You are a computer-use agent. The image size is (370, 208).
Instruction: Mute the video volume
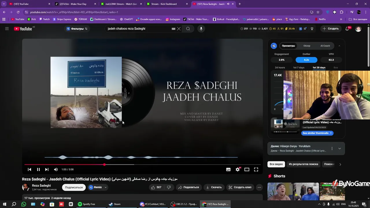pos(56,170)
